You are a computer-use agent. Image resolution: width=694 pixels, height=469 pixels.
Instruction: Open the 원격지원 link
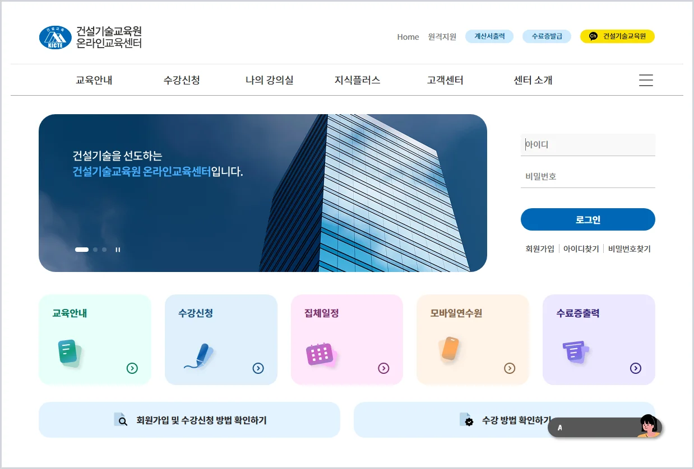(442, 37)
